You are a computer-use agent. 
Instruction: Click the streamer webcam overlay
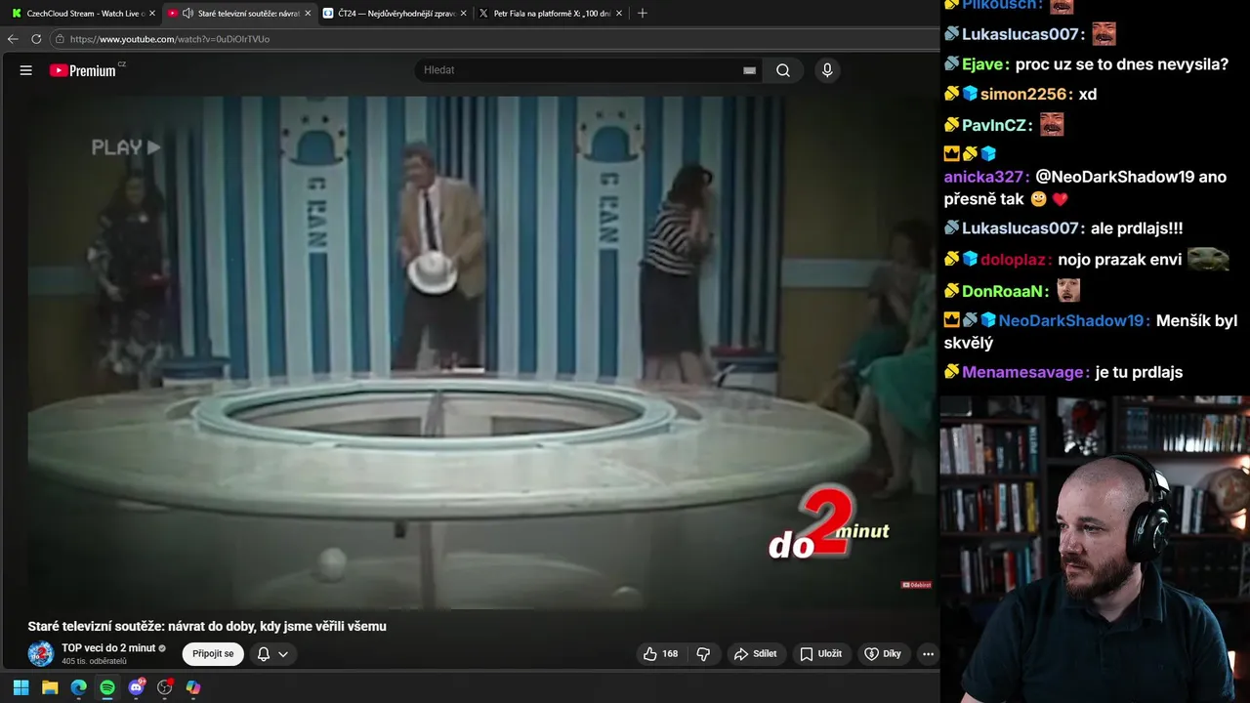(x=1095, y=549)
